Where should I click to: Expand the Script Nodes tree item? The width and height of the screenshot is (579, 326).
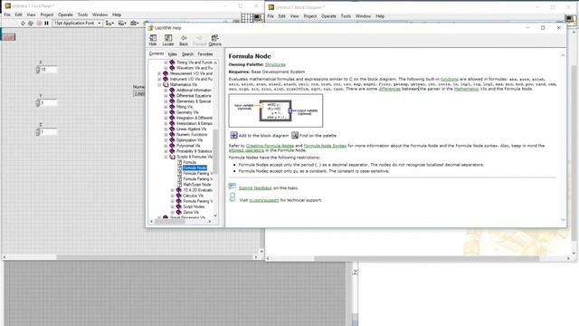click(x=173, y=206)
